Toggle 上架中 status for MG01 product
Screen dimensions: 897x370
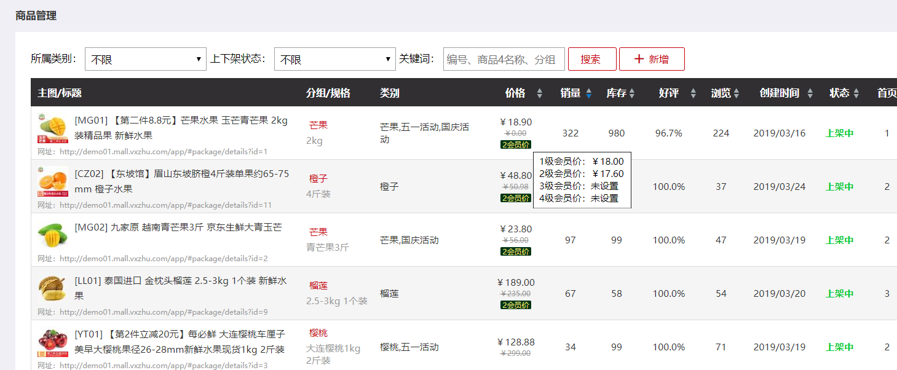[840, 133]
